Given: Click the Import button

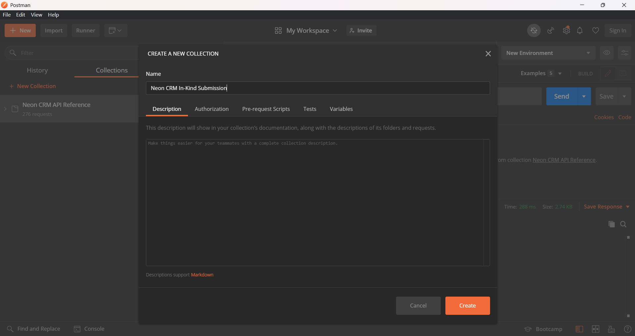Looking at the screenshot, I should 54,30.
